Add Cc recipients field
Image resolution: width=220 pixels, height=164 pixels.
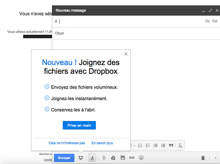pos(207,21)
